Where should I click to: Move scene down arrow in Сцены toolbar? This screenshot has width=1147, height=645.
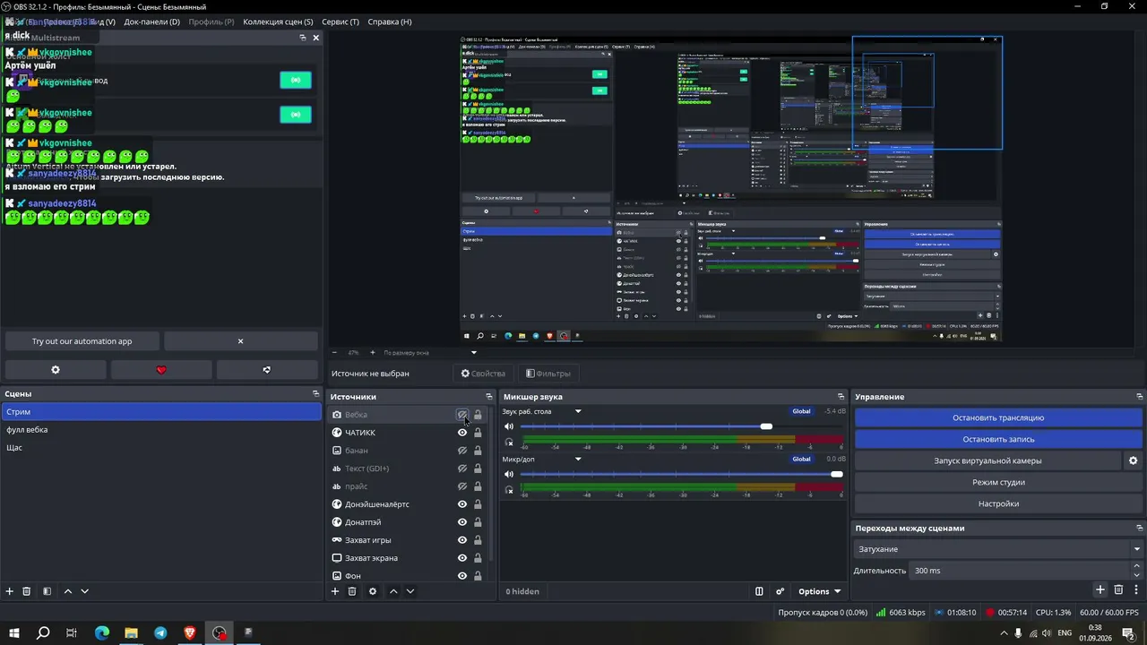(x=85, y=591)
